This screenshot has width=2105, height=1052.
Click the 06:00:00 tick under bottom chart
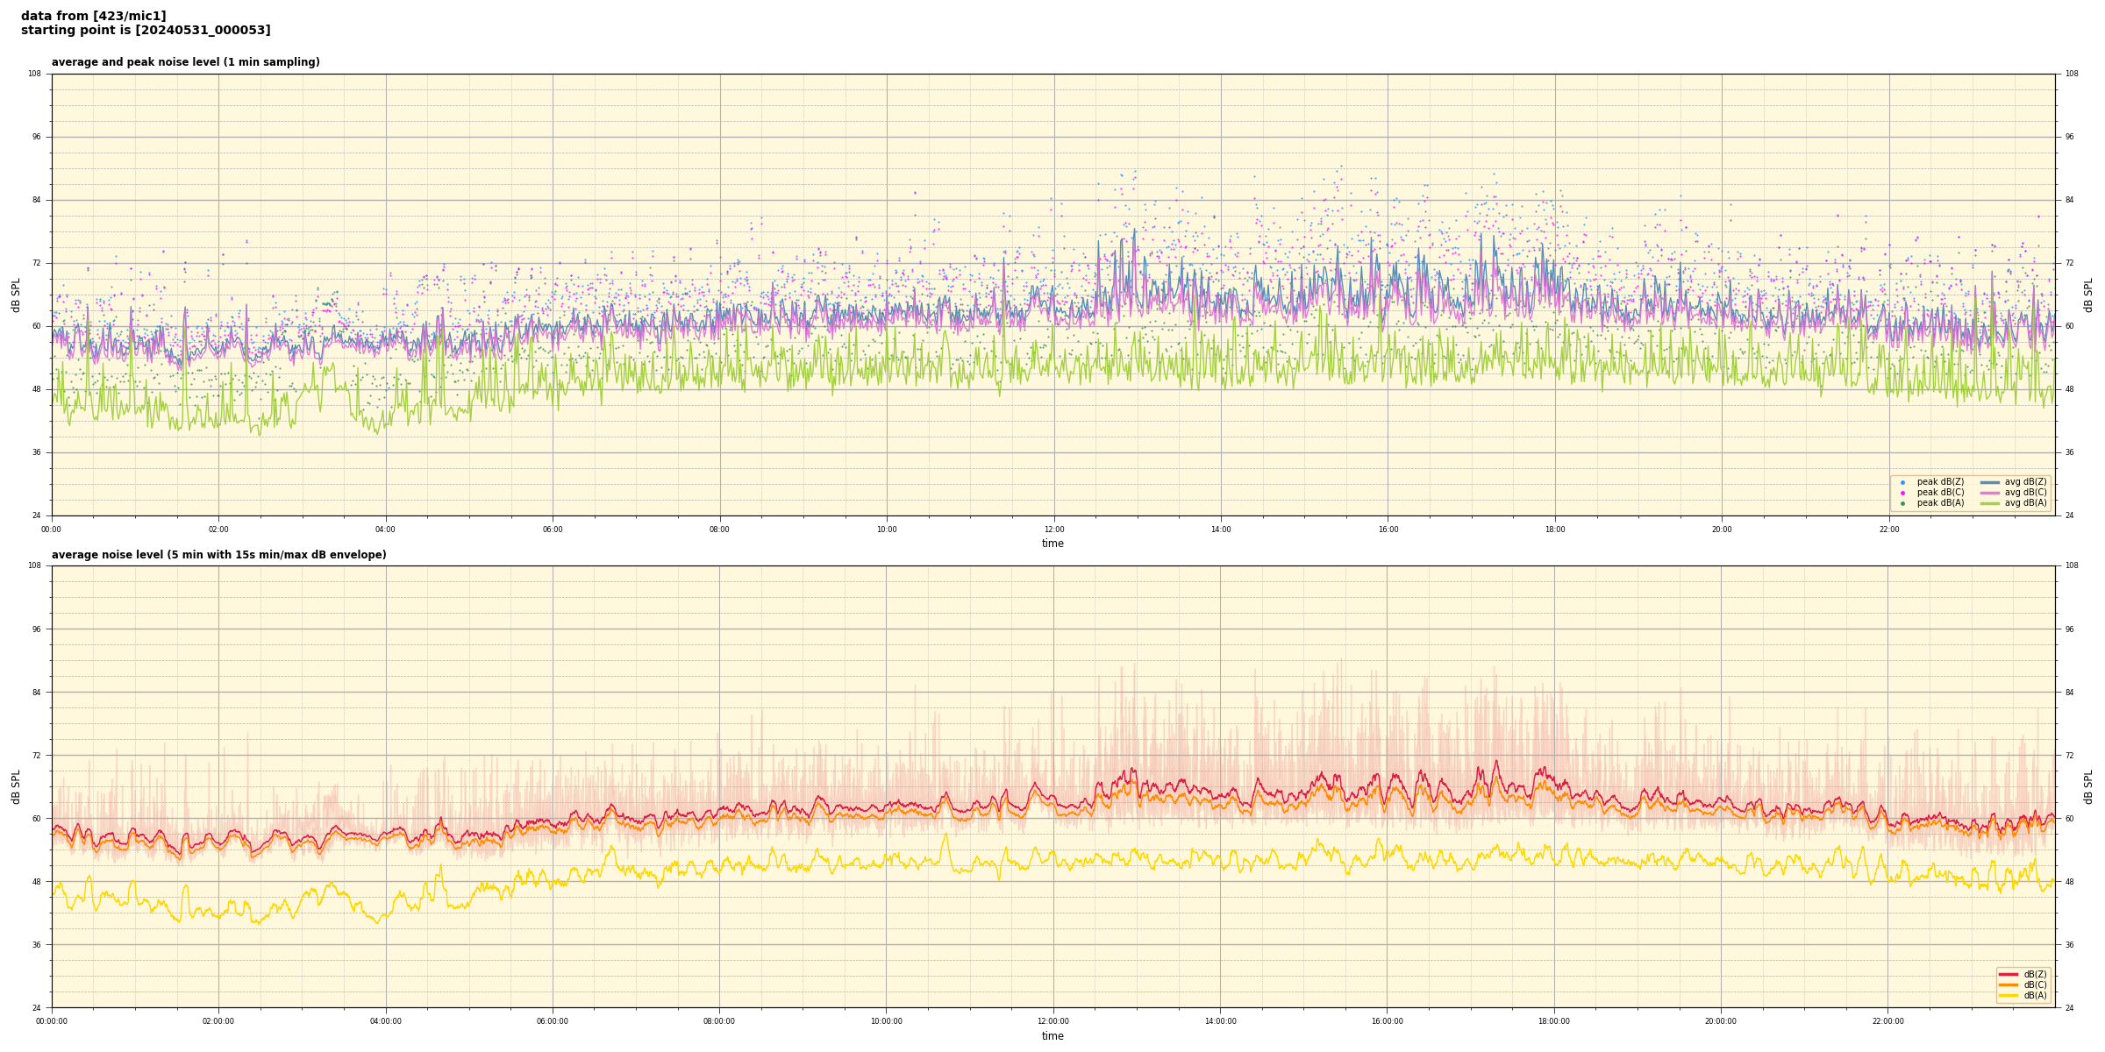click(x=553, y=1021)
